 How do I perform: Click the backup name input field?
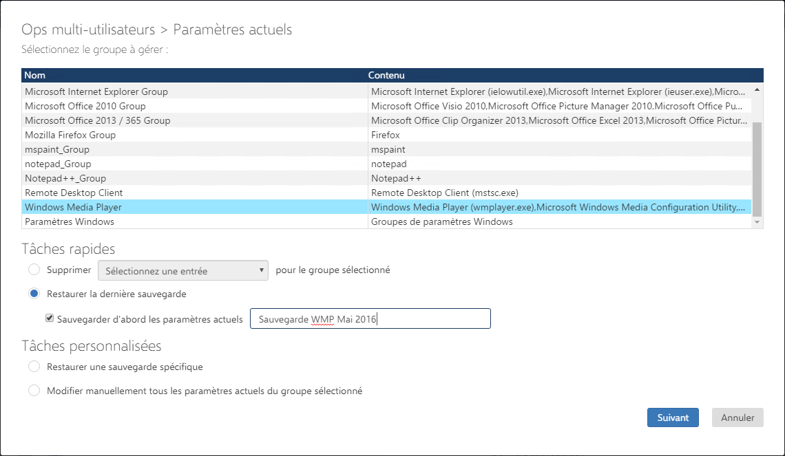click(x=370, y=318)
